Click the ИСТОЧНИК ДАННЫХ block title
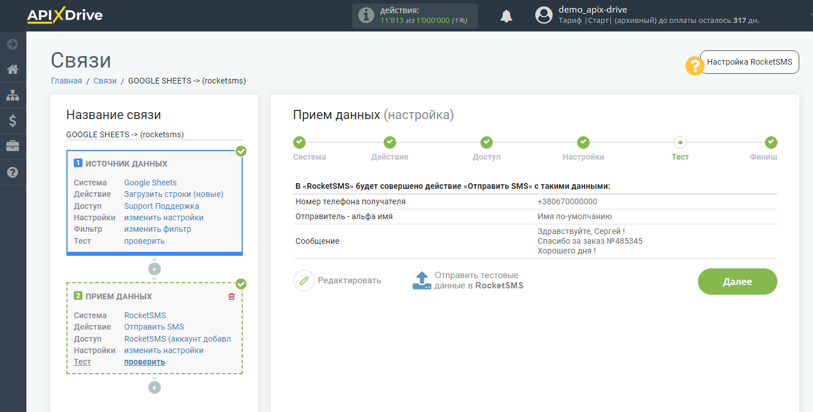 click(126, 164)
